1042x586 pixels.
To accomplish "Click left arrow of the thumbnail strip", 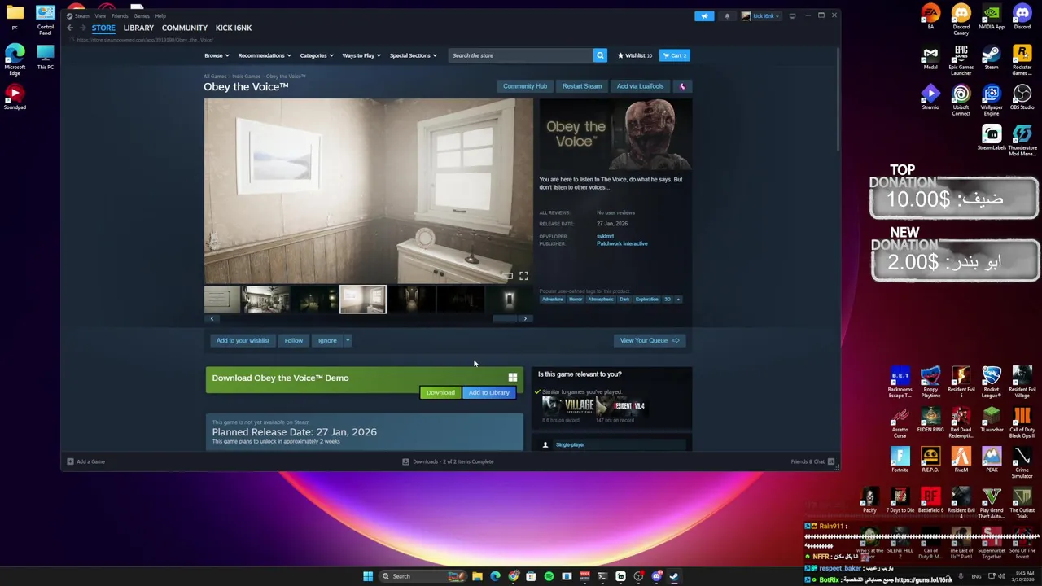I will [212, 319].
